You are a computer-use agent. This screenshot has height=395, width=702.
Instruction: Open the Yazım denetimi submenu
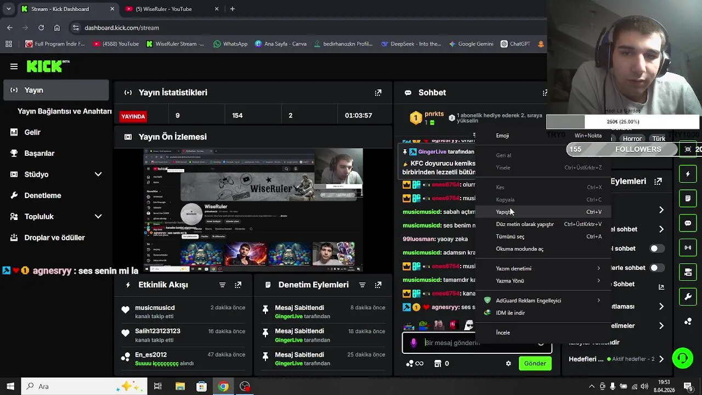544,268
